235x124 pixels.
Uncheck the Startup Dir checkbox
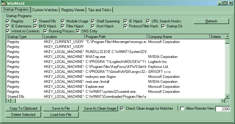[163, 26]
